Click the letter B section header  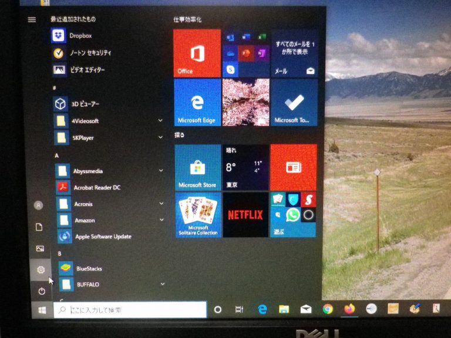click(59, 253)
